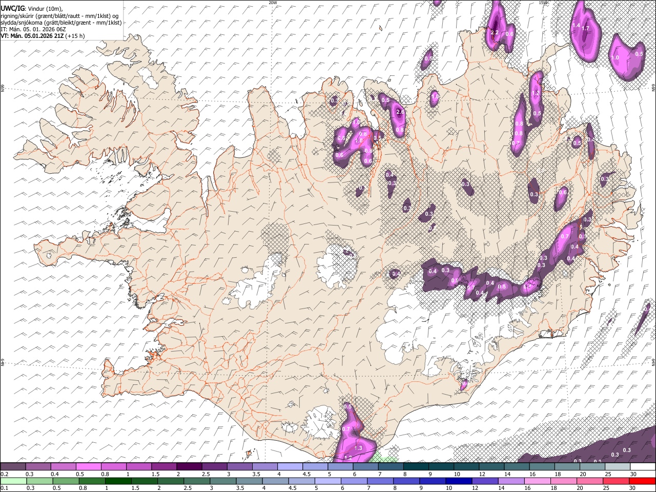Click the 1.4 precipitation value on the map
This screenshot has width=656, height=492.
tap(576, 26)
